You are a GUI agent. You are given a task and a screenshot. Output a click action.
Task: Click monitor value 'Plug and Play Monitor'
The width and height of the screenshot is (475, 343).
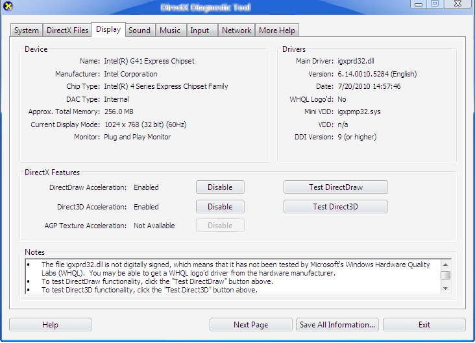tap(137, 137)
